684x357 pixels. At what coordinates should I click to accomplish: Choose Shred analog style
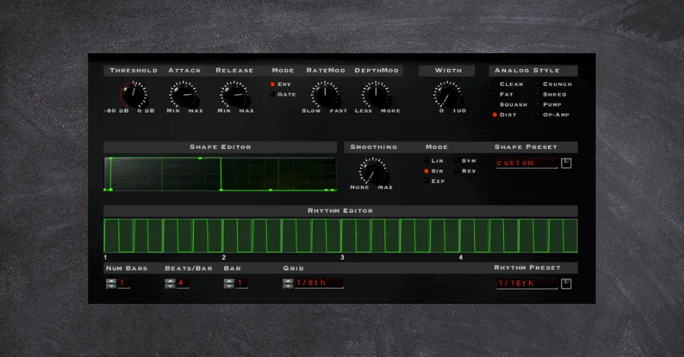click(x=551, y=94)
